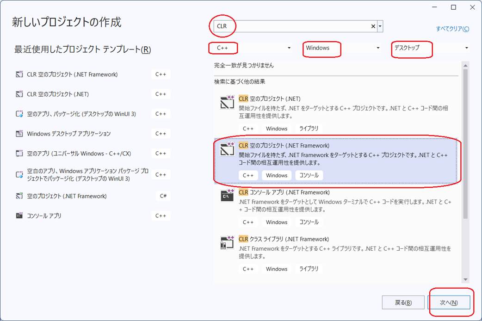Click the コンソール tag under highlighted CLR 空のプロジェクト (.NET Framework)

coord(309,175)
